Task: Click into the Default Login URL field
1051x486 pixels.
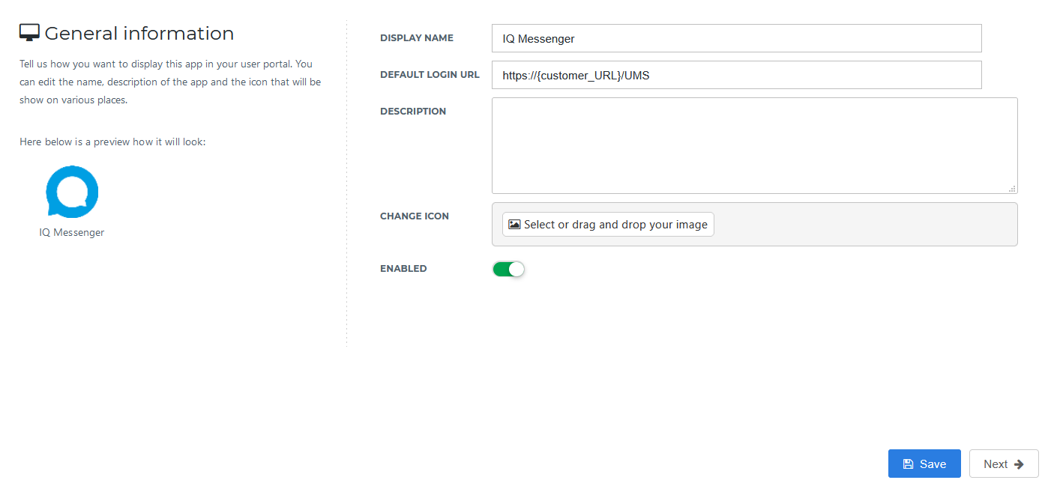Action: pyautogui.click(x=737, y=75)
